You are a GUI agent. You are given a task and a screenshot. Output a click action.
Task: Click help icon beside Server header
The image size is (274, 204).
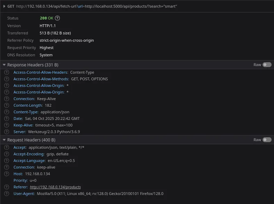tap(7, 132)
